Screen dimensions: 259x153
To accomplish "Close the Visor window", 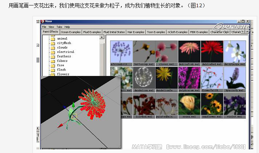I will (247, 21).
